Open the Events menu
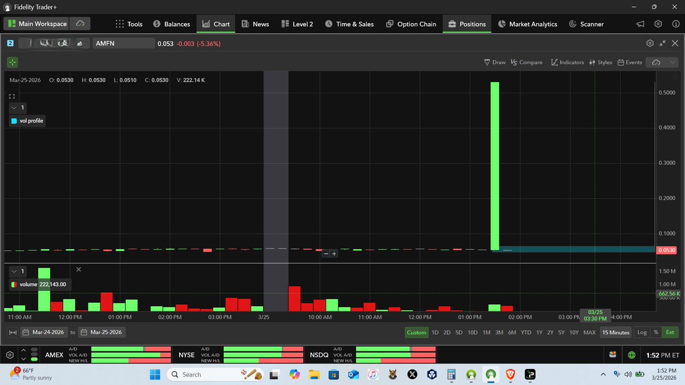Screen dimensions: 685x385 pyautogui.click(x=630, y=62)
